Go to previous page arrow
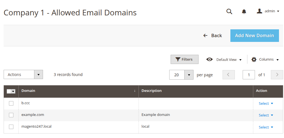284x138 pixels. pyautogui.click(x=229, y=75)
